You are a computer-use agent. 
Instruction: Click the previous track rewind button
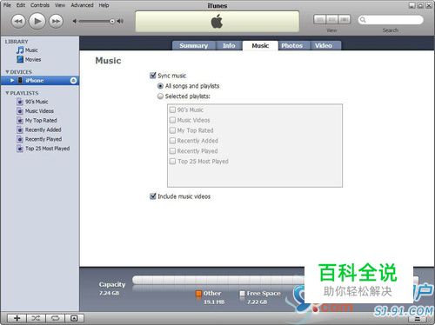(18, 21)
